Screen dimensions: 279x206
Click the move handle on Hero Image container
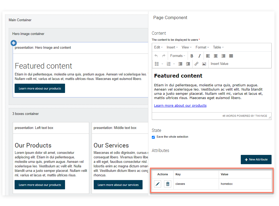[14, 43]
